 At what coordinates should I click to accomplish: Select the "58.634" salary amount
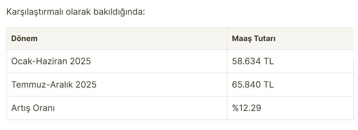(x=246, y=61)
